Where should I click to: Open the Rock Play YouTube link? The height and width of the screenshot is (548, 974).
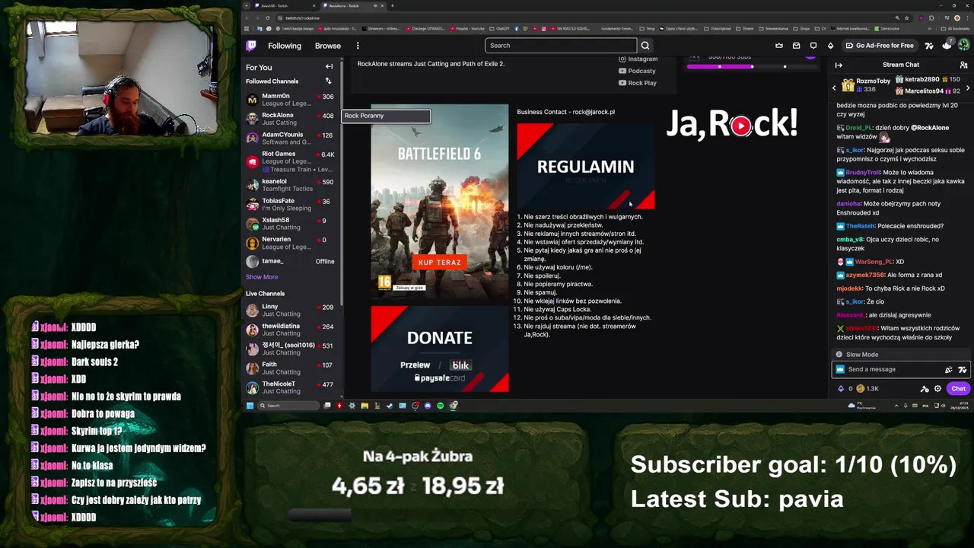638,83
